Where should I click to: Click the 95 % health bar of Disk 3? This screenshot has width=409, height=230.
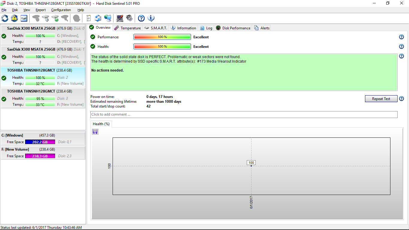coord(40,99)
